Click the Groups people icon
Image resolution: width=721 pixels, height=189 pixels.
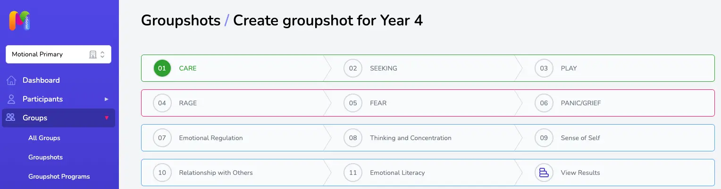click(x=11, y=118)
